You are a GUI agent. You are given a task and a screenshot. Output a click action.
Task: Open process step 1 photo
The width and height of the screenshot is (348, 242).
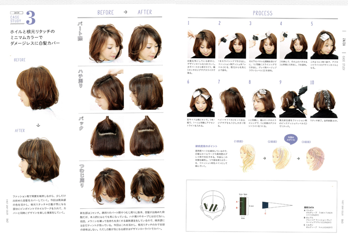pyautogui.click(x=202, y=43)
